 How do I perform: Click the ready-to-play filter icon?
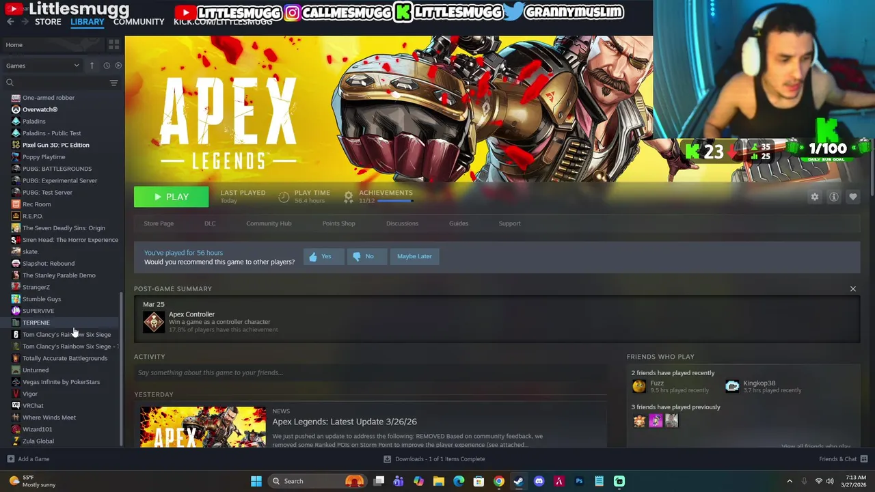tap(118, 66)
